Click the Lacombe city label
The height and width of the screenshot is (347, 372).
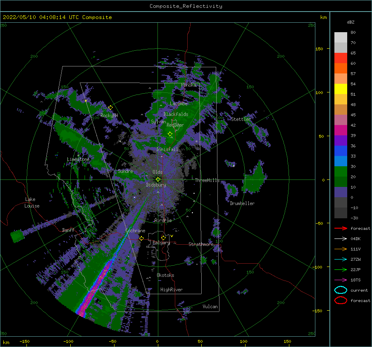(179, 104)
